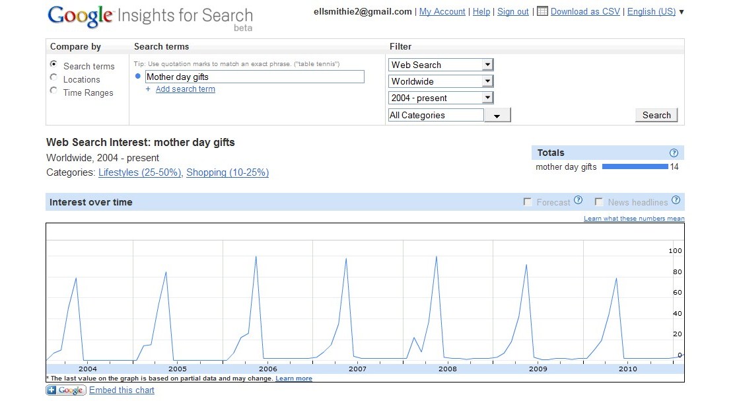Select the Locations radio button
The width and height of the screenshot is (737, 401).
click(53, 78)
